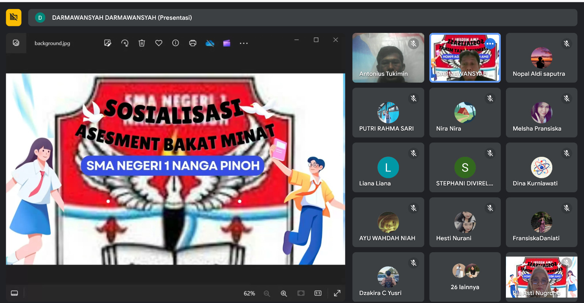Toggle favorite with the heart icon

tap(159, 43)
